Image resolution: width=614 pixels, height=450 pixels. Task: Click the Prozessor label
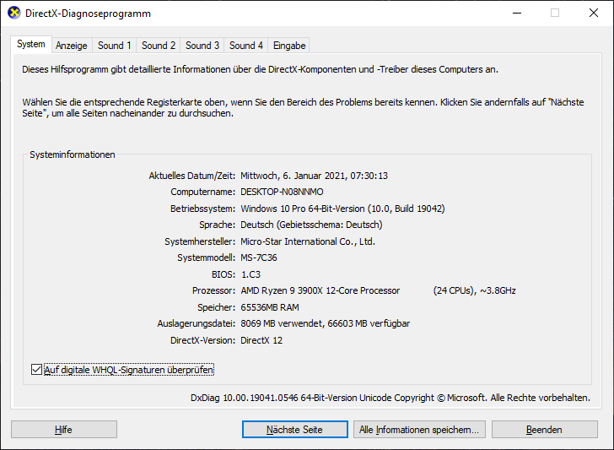click(x=214, y=290)
